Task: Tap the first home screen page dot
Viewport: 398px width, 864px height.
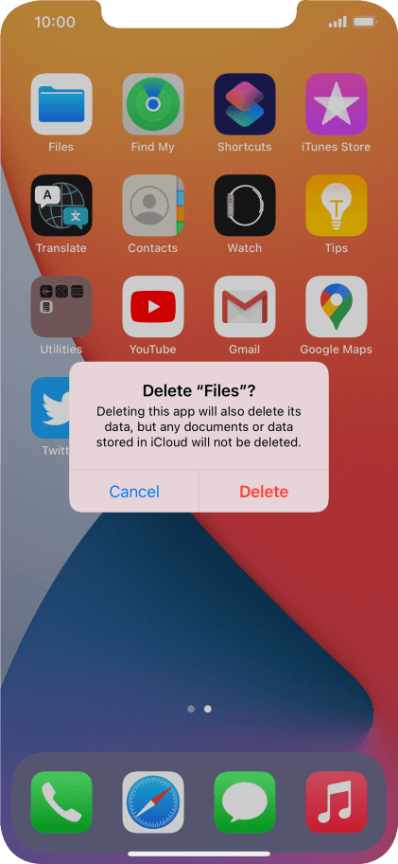Action: coord(191,710)
